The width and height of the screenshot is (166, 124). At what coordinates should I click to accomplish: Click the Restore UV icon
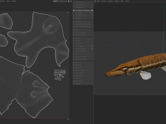click(74, 81)
